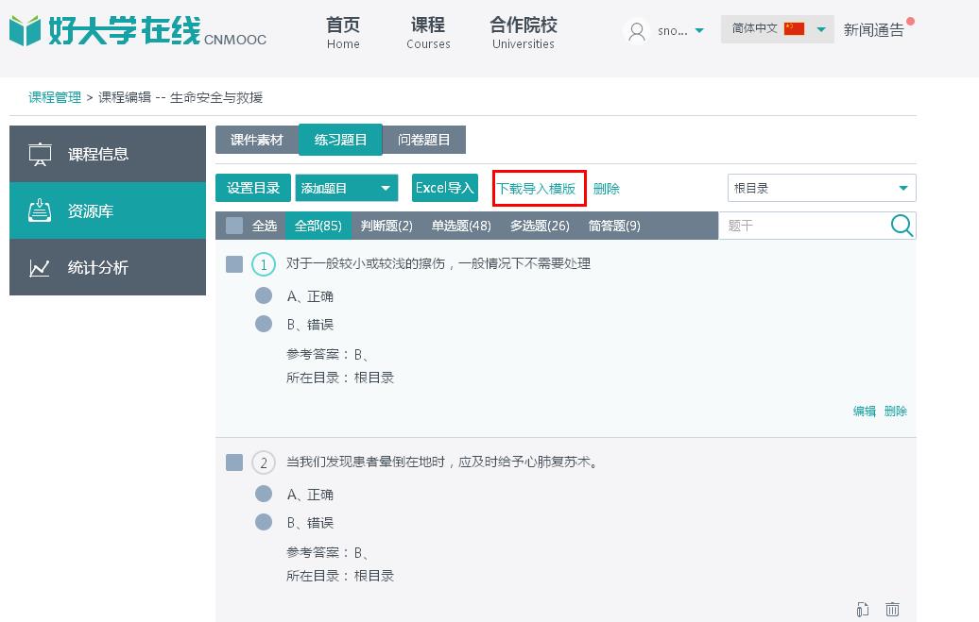Expand the 根目录 directory dropdown
This screenshot has height=622, width=979.
[x=821, y=189]
